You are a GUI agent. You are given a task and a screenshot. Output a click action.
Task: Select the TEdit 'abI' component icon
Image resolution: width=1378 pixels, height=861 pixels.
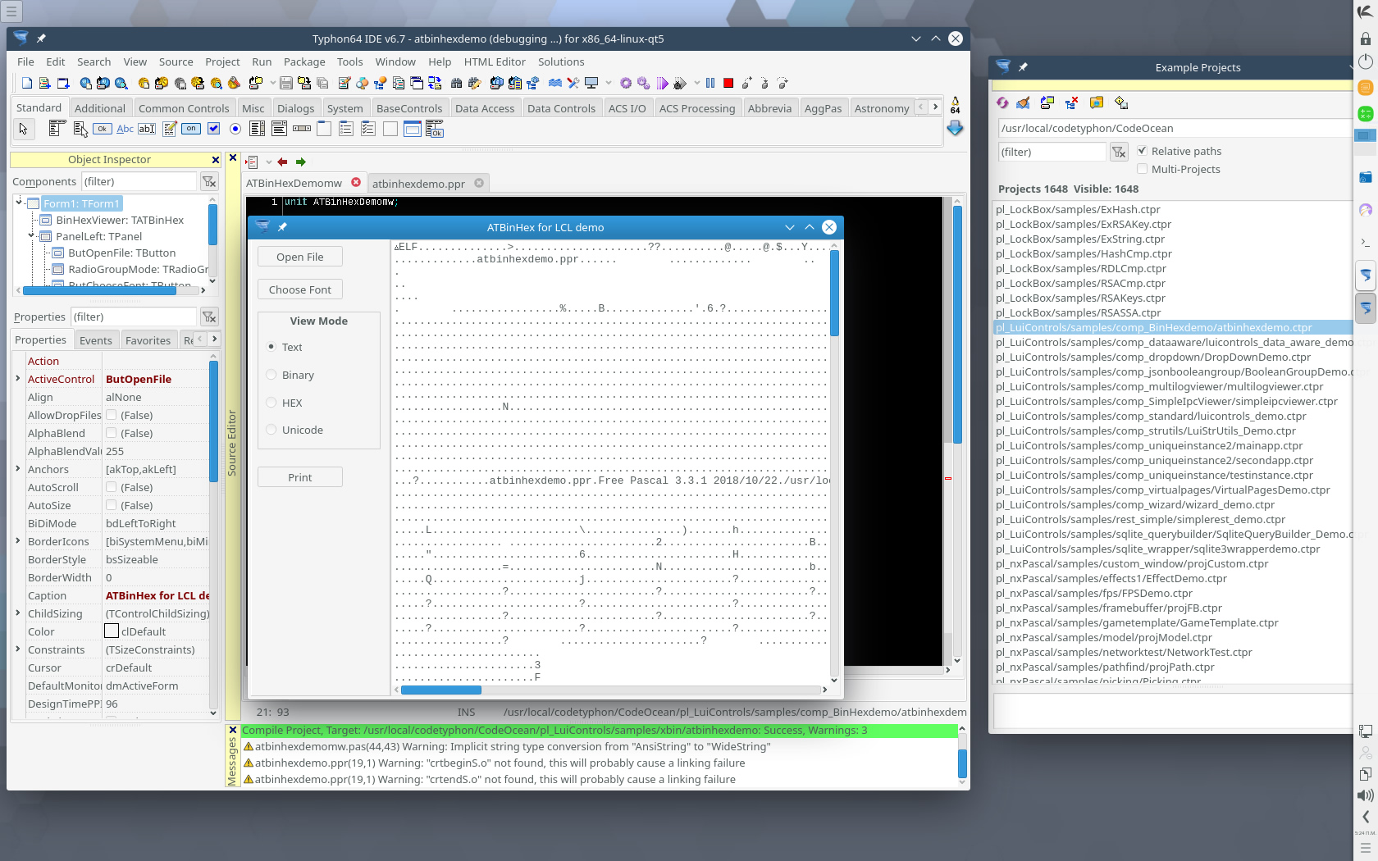(x=147, y=129)
